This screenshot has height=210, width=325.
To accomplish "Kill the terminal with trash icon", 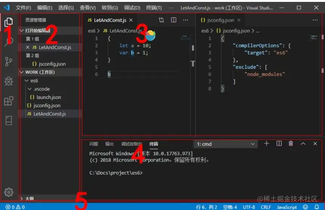I will point(291,144).
